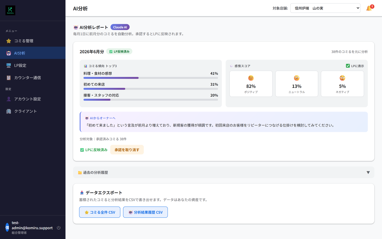Click the monitor icon beside LP設定
This screenshot has height=239, width=382.
click(x=9, y=65)
